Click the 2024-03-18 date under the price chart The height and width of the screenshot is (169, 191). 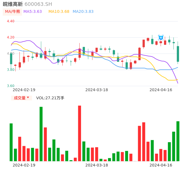(97, 90)
